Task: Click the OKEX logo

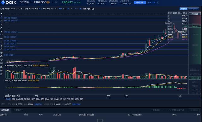Action: [x=9, y=2]
